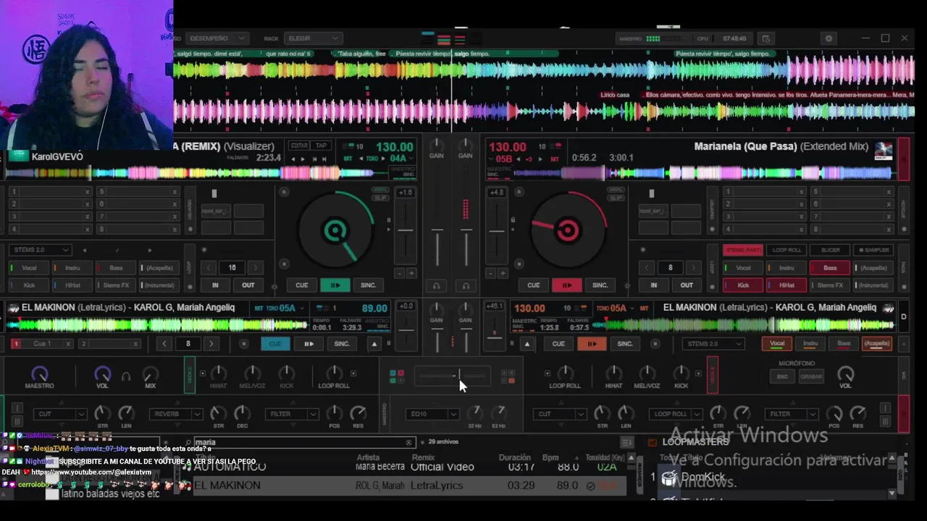Toggle the Bass stem pad on the right deck
The height and width of the screenshot is (521, 927).
coord(830,268)
